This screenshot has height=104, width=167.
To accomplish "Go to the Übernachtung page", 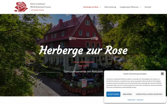I will (x=110, y=7).
